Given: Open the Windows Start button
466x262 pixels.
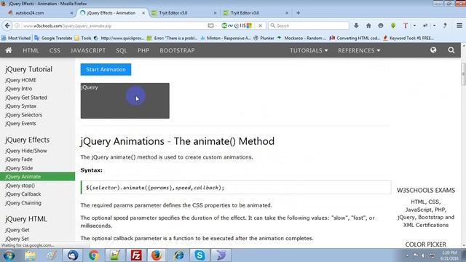Looking at the screenshot, I should 9,255.
